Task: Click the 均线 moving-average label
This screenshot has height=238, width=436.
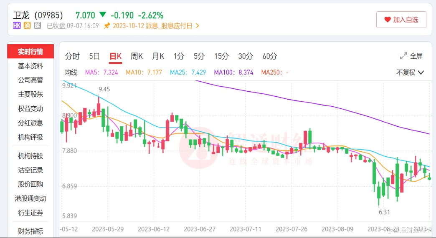Action: tap(71, 73)
